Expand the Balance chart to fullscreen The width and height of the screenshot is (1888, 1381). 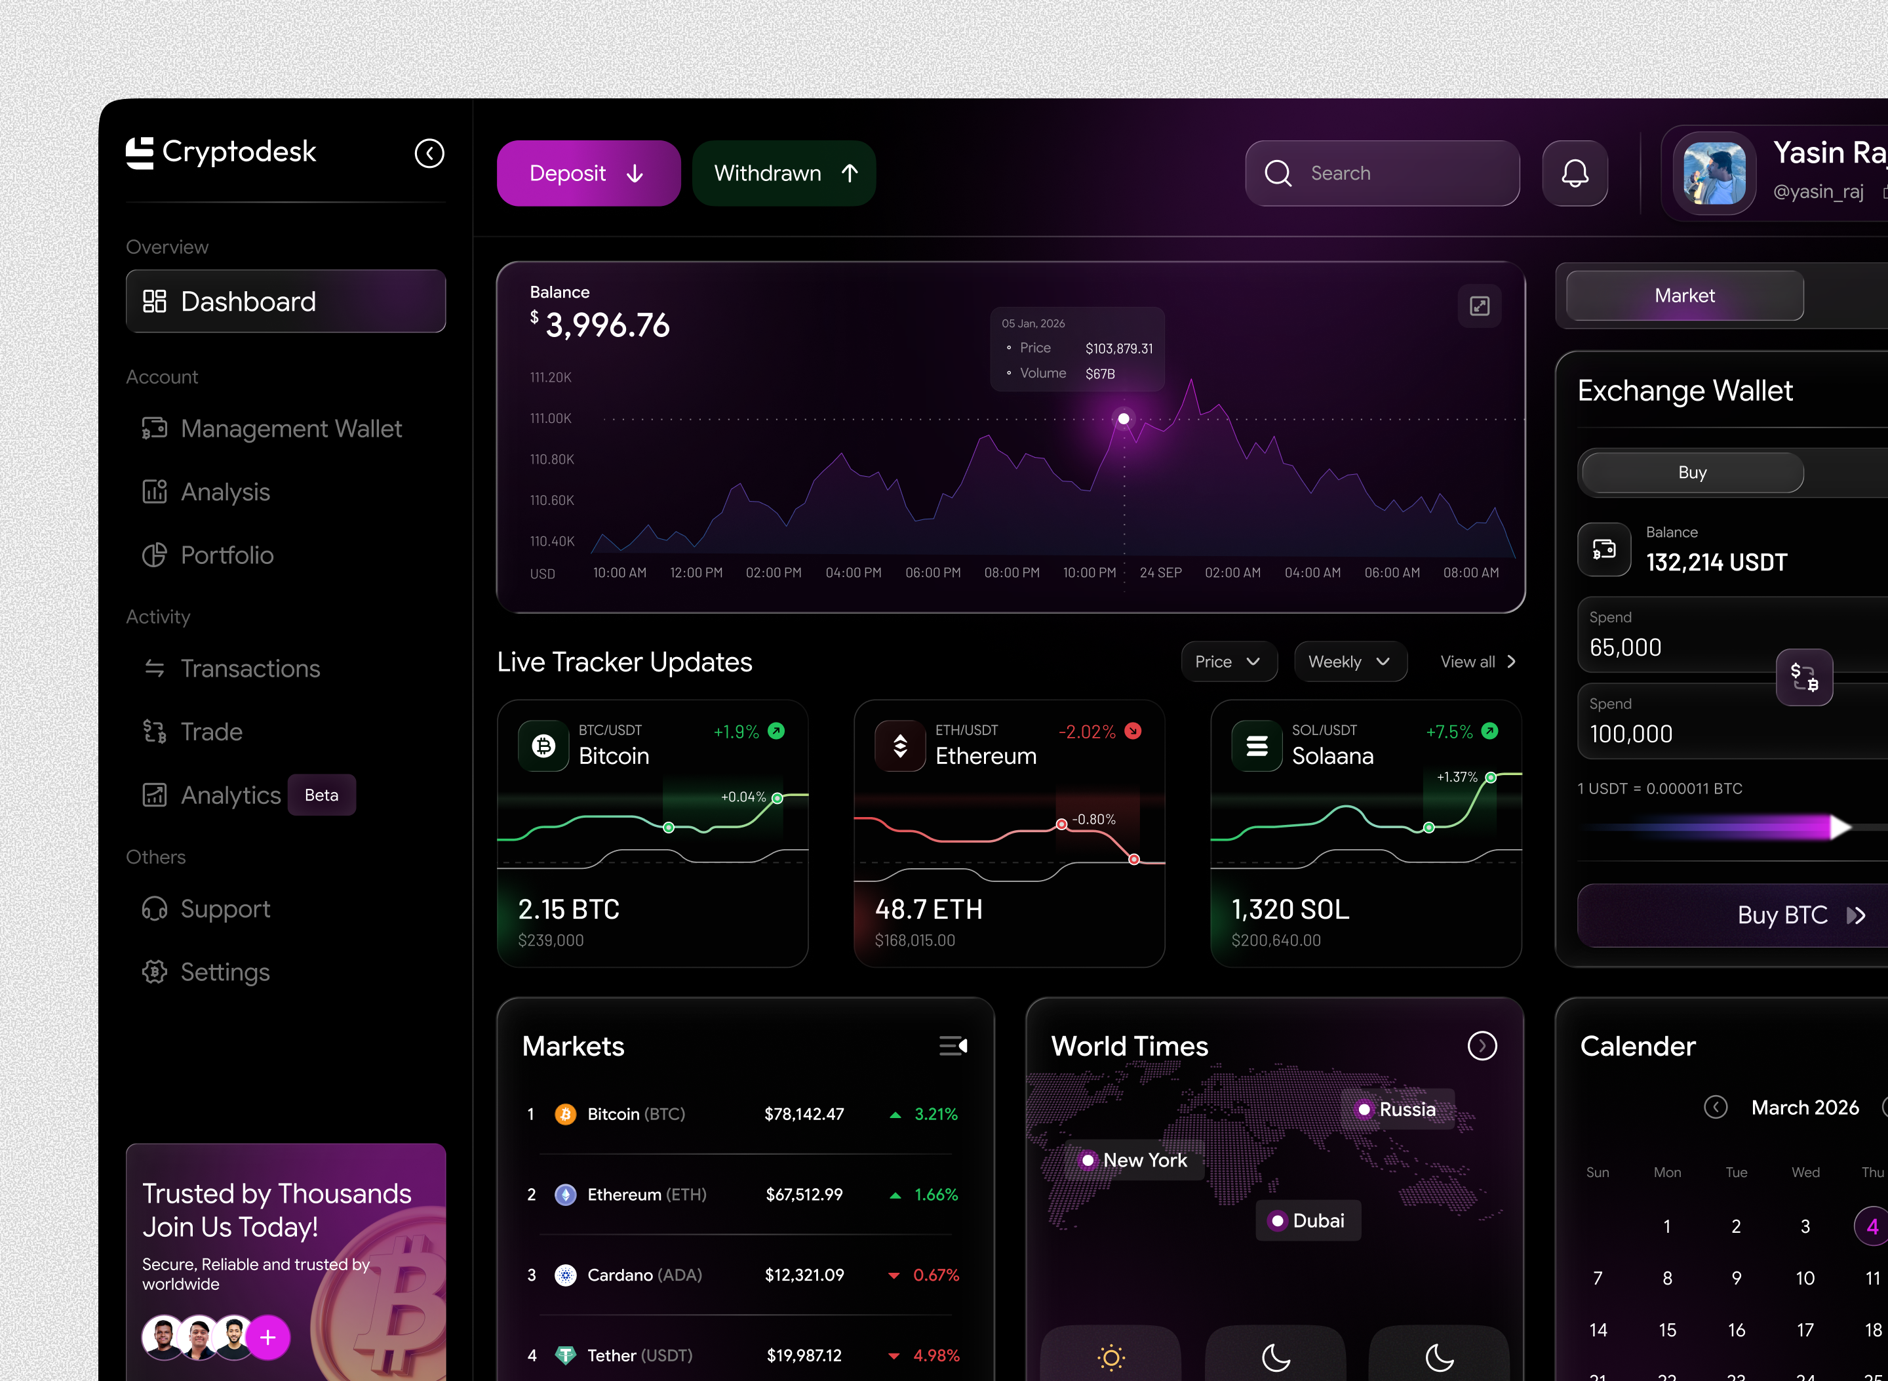click(x=1480, y=307)
